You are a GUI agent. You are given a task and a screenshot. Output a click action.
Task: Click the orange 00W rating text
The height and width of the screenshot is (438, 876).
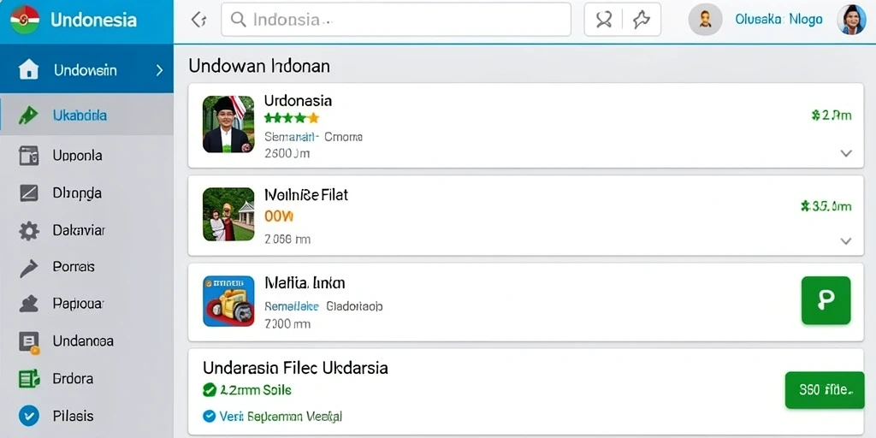click(x=279, y=216)
